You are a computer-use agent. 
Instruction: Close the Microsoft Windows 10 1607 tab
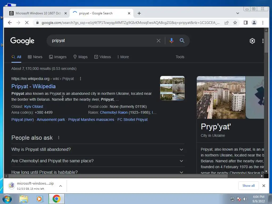pyautogui.click(x=65, y=13)
